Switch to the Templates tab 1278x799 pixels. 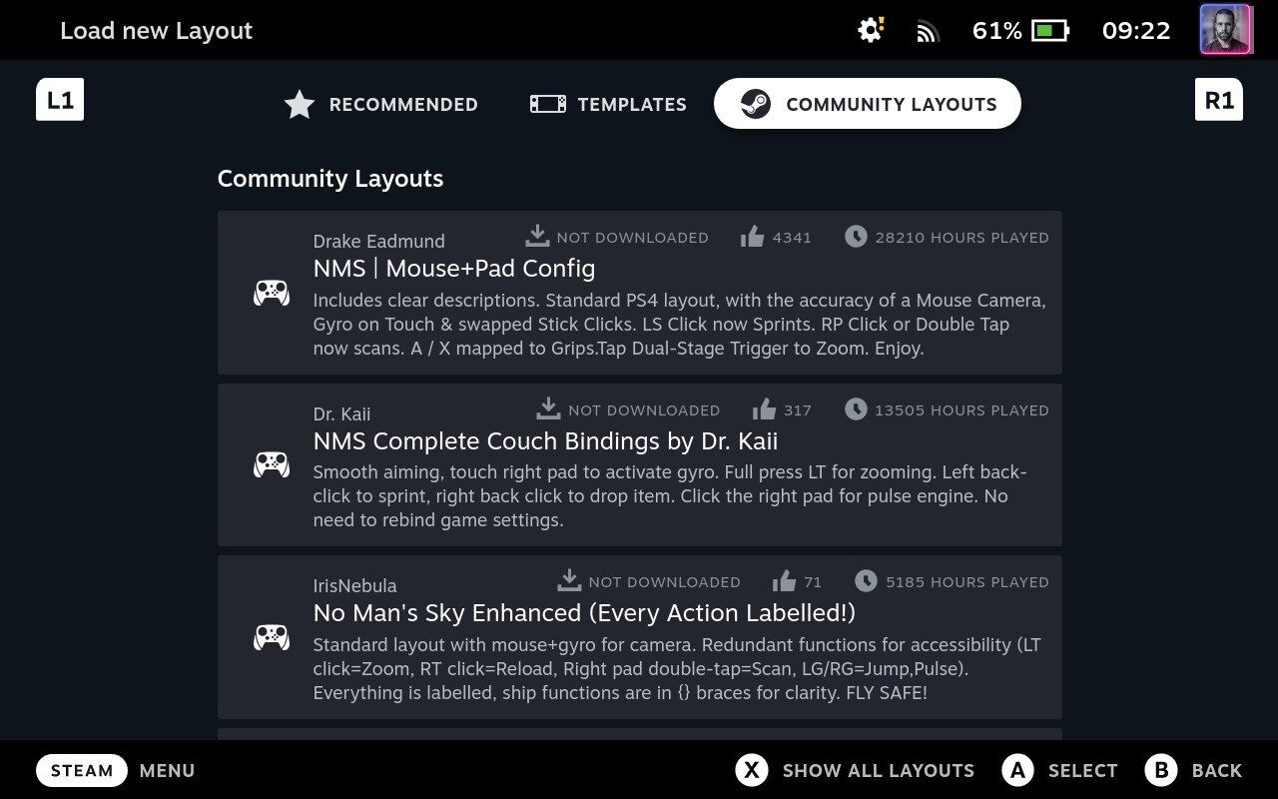[x=608, y=104]
